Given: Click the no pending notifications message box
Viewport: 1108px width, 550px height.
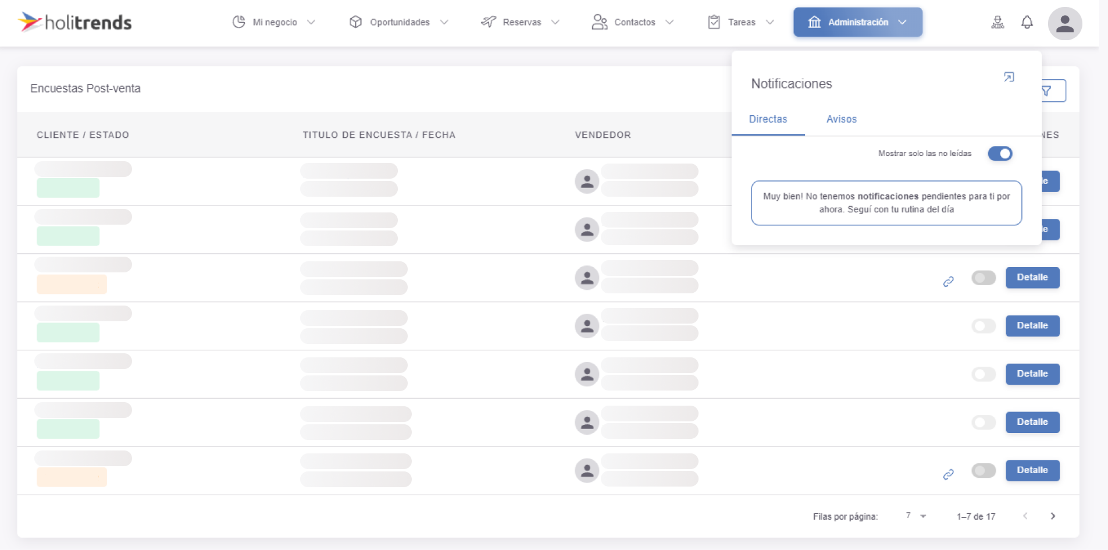Looking at the screenshot, I should pyautogui.click(x=886, y=203).
